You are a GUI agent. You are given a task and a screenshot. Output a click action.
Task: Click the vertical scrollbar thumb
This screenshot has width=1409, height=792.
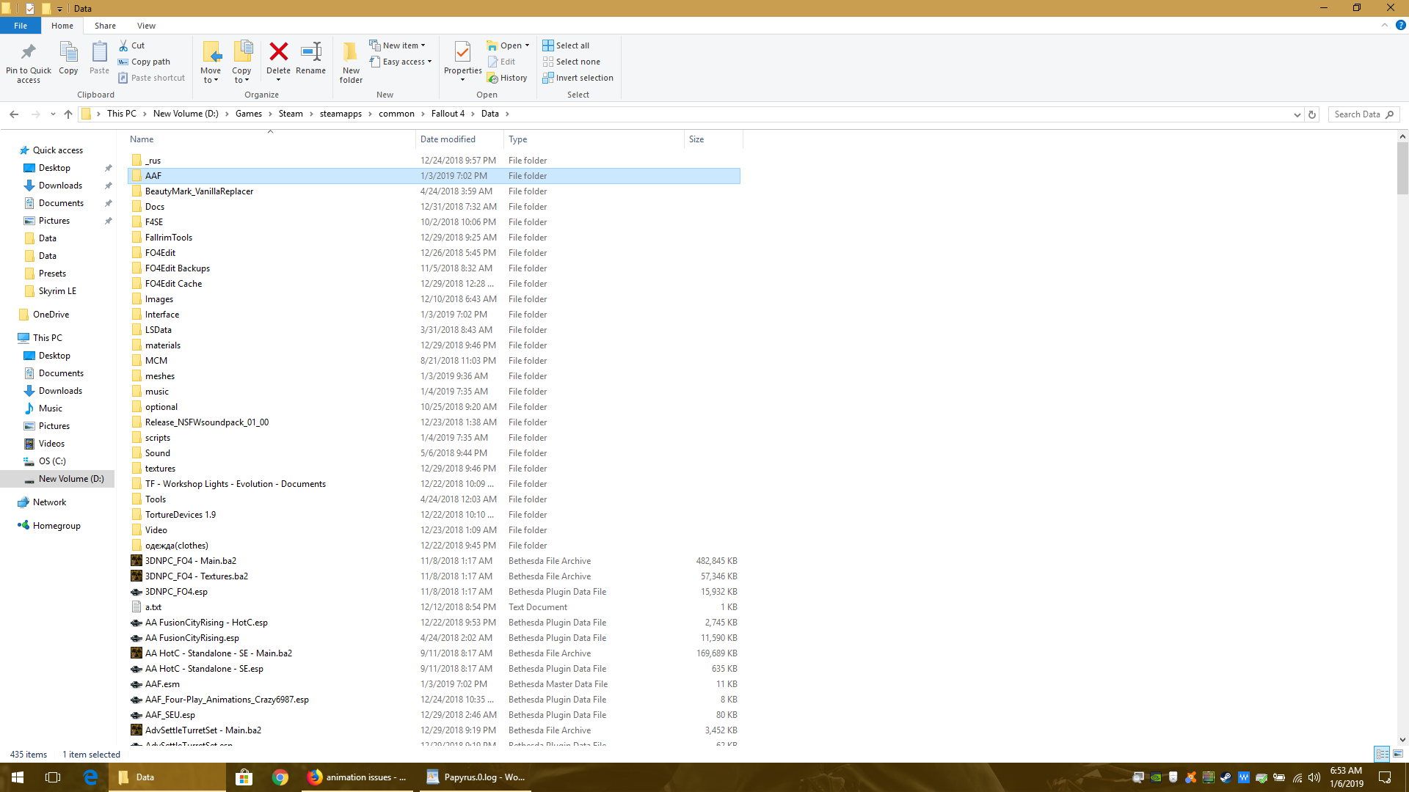[x=1402, y=168]
